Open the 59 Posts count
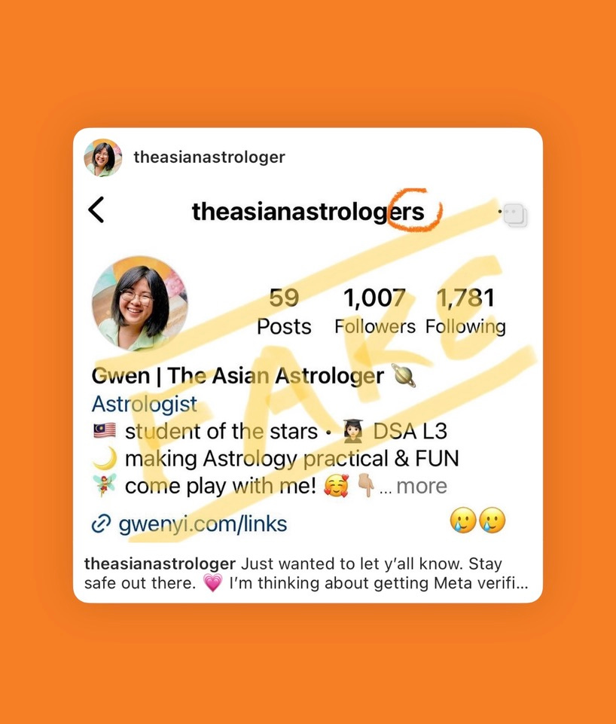The image size is (616, 724). [x=284, y=312]
